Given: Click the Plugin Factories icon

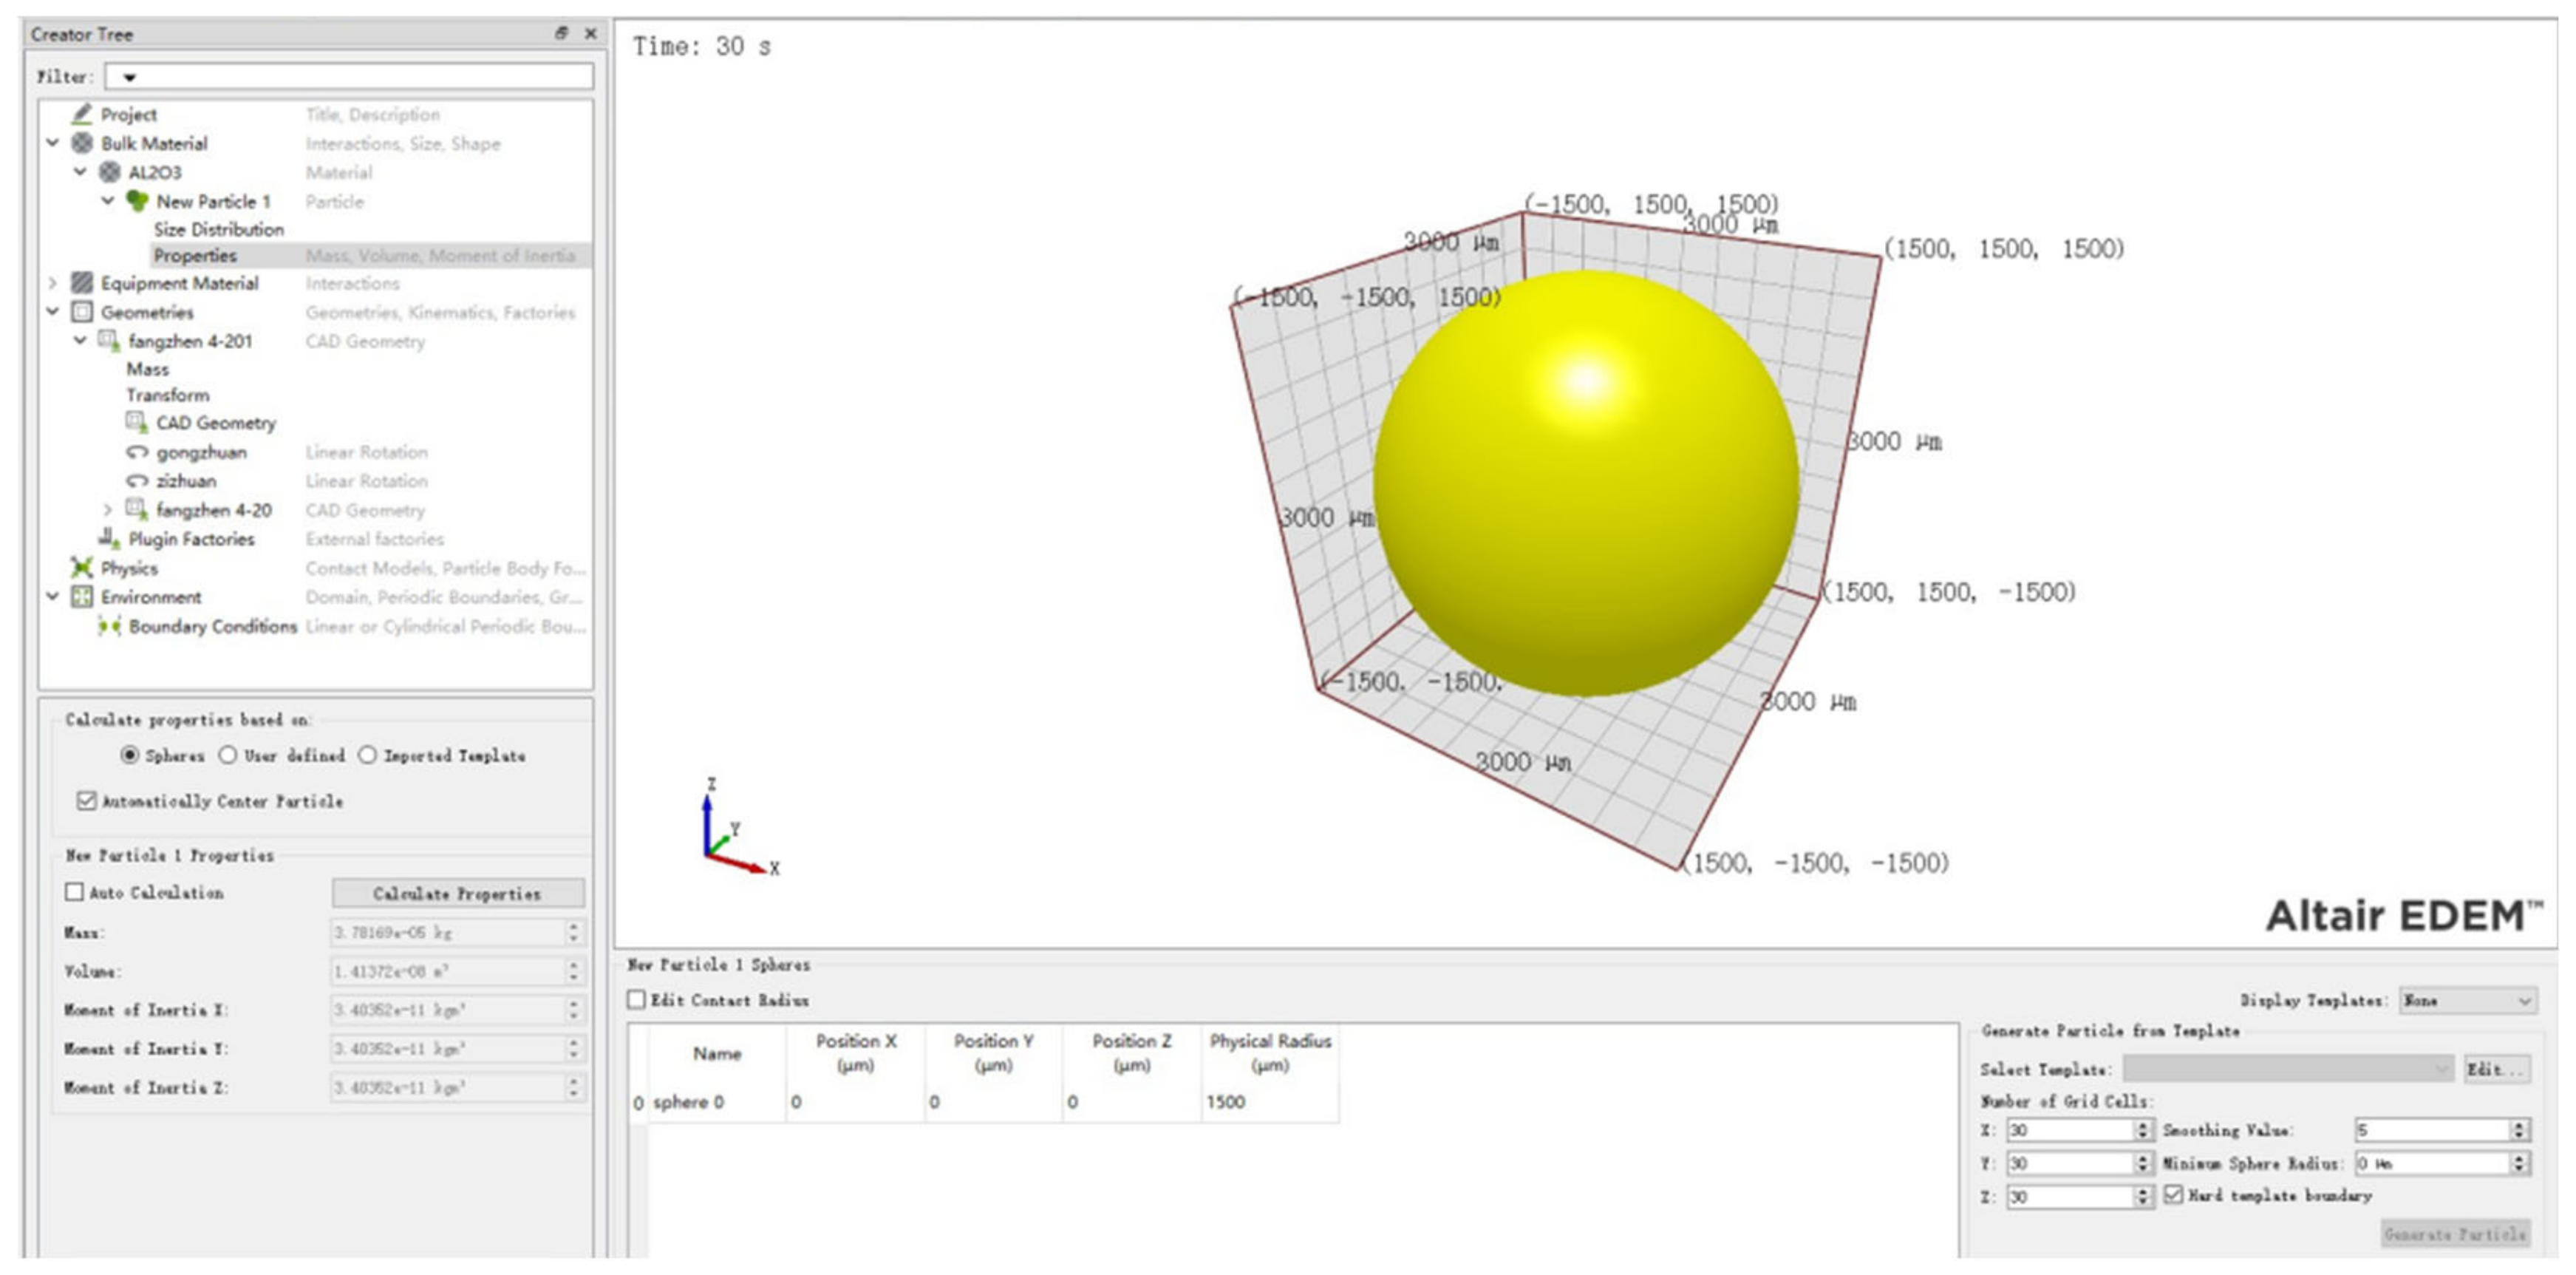Looking at the screenshot, I should pyautogui.click(x=109, y=539).
